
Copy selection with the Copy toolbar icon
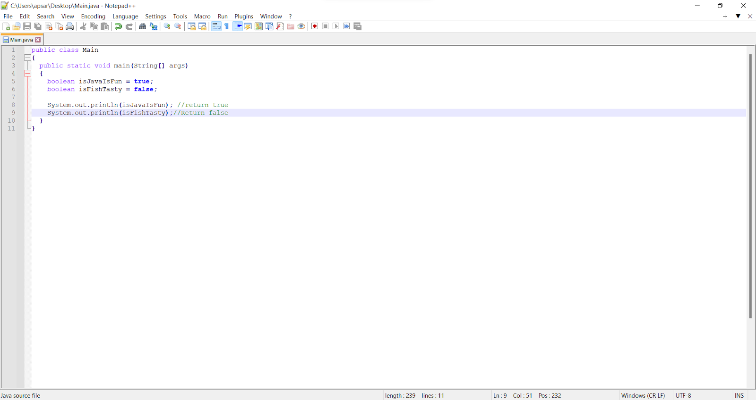pos(94,26)
